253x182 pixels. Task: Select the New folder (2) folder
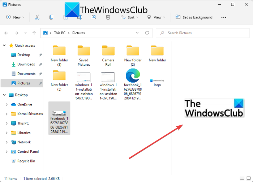tap(133, 56)
